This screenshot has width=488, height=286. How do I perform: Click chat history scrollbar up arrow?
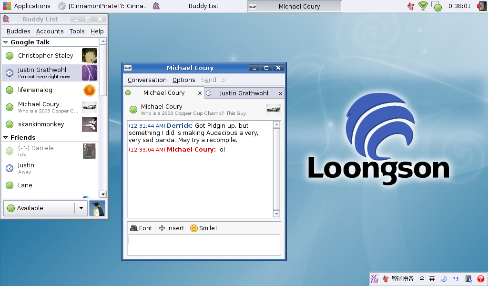276,125
